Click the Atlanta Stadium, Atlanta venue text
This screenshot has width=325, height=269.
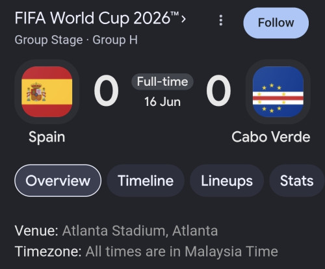tap(140, 231)
